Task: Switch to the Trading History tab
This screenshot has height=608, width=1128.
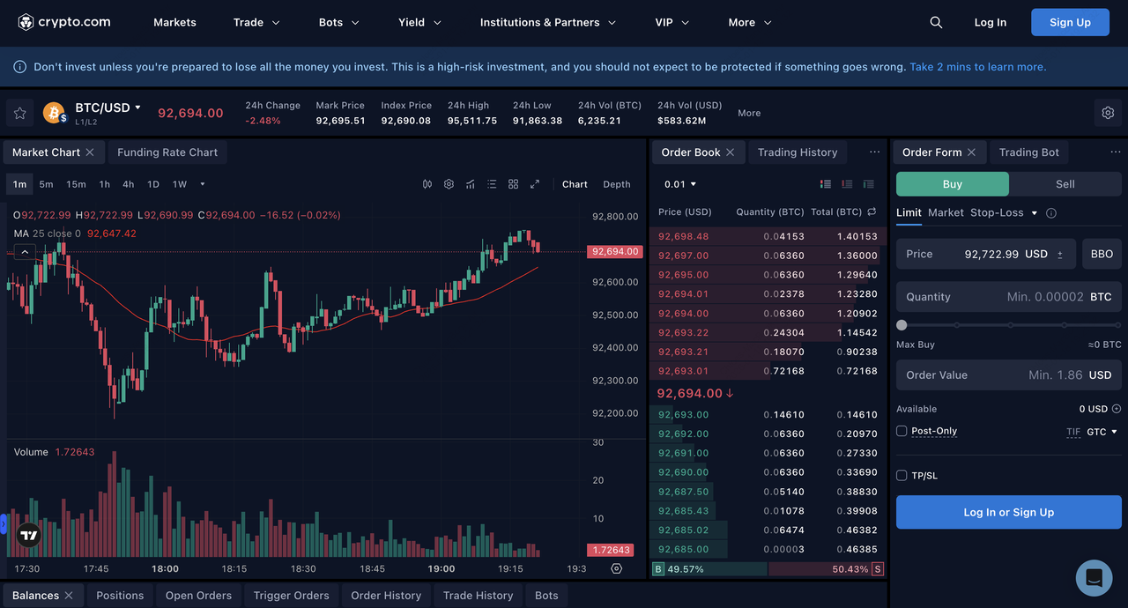Action: 797,152
